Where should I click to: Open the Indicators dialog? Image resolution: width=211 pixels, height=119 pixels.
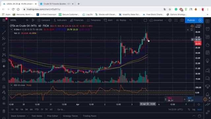[60, 20]
